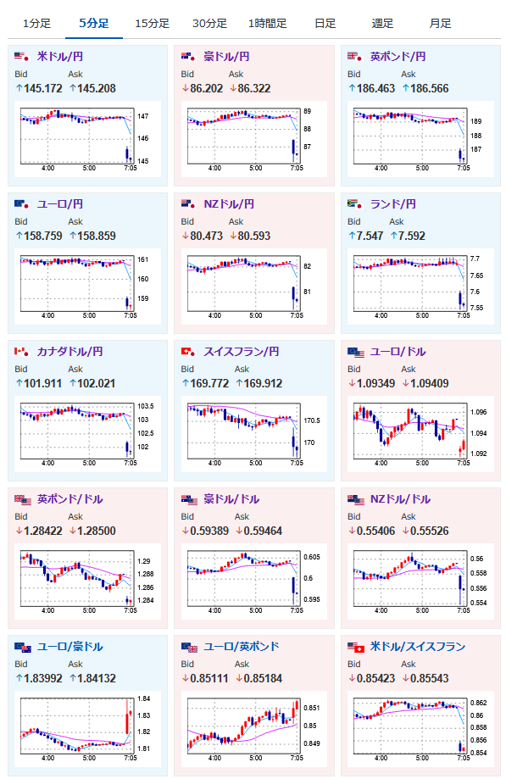
Task: Click the South Africa flag icon for ランド/円
Action: (355, 203)
